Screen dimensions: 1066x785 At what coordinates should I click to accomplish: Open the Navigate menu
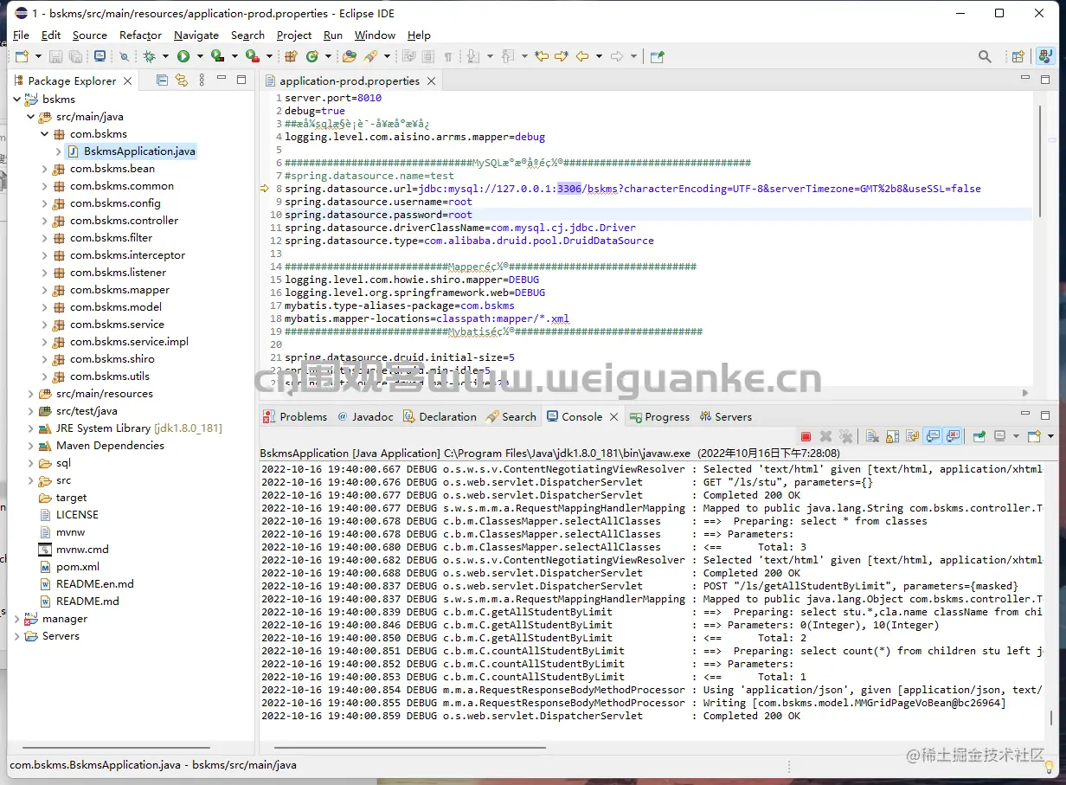(x=196, y=35)
